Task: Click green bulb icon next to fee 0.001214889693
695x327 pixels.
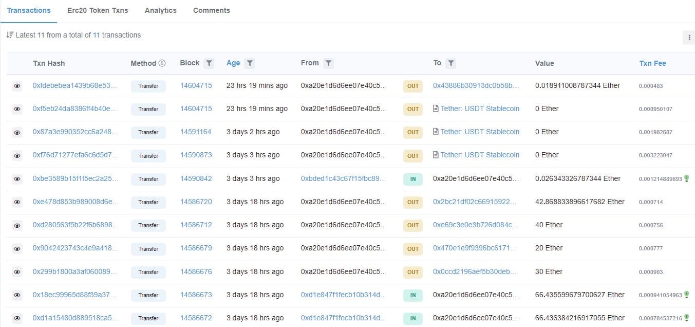Action: pyautogui.click(x=686, y=178)
